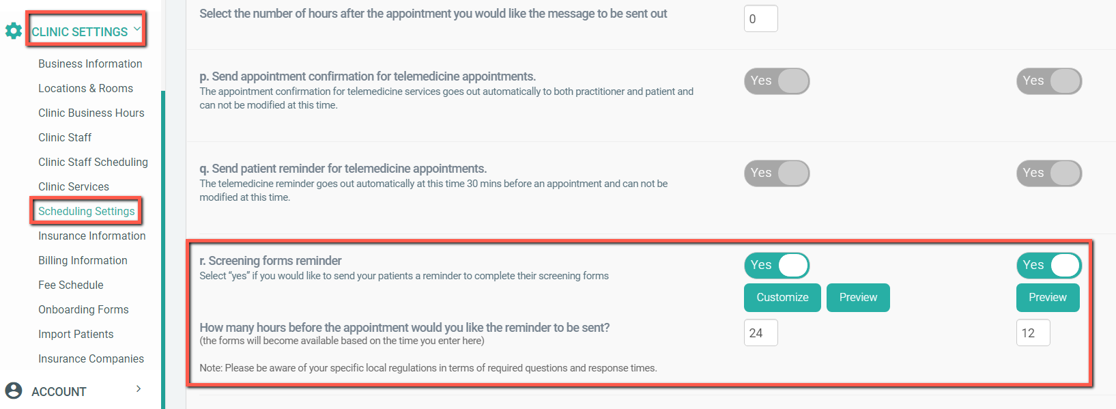Click the Account person icon

14,391
